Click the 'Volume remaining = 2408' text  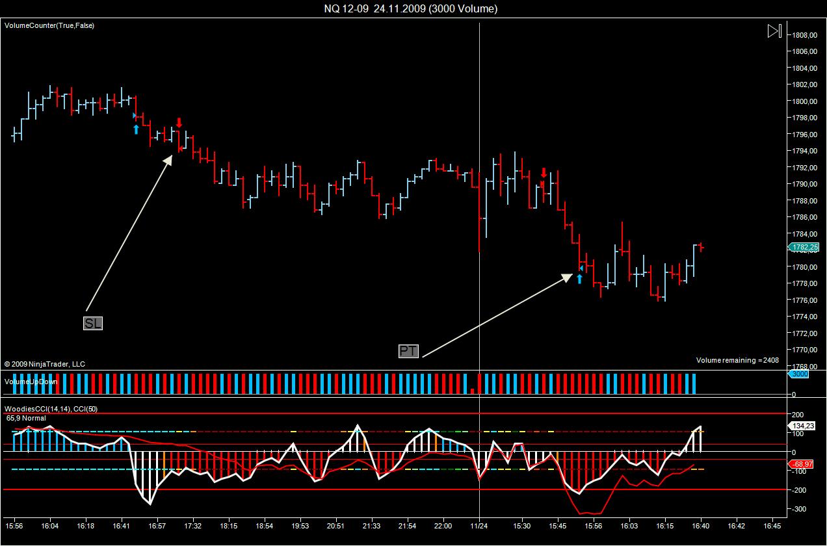pos(737,359)
